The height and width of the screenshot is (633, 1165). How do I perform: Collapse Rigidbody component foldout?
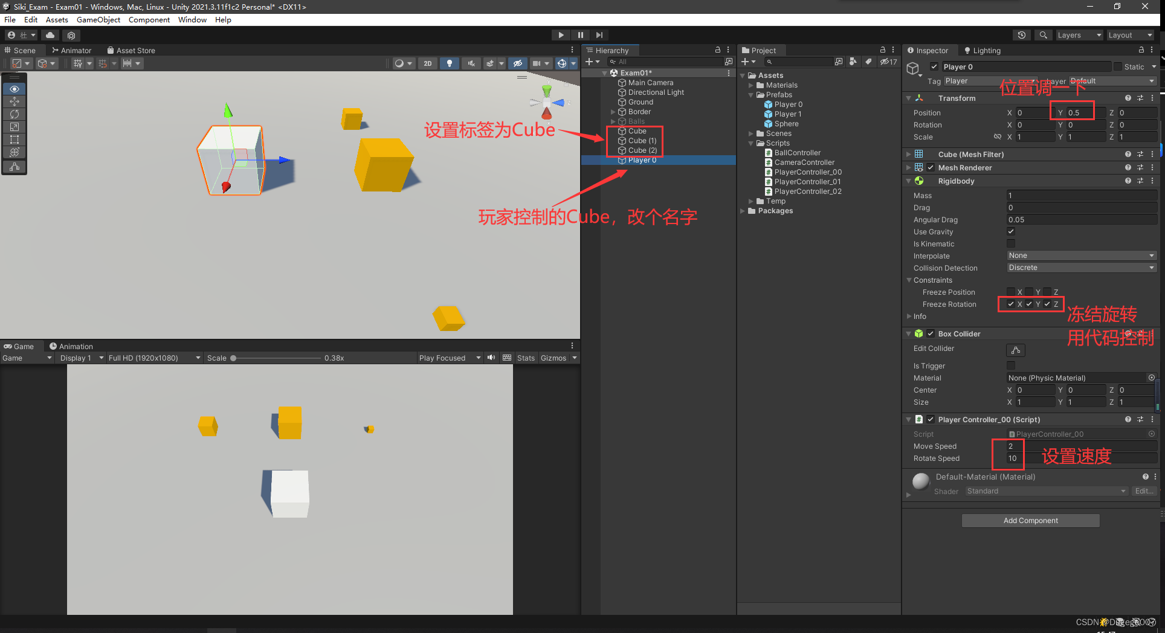909,181
